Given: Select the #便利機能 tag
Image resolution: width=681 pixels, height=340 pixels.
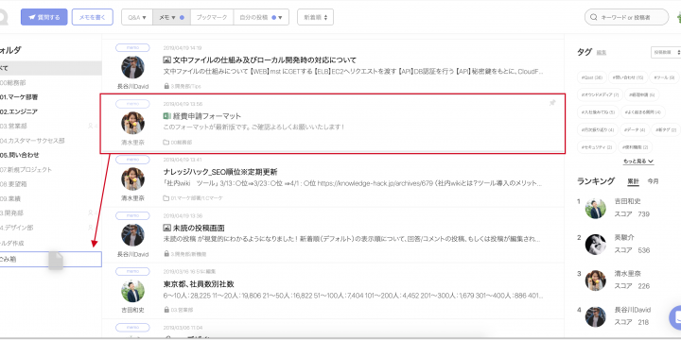Looking at the screenshot, I should [x=635, y=147].
